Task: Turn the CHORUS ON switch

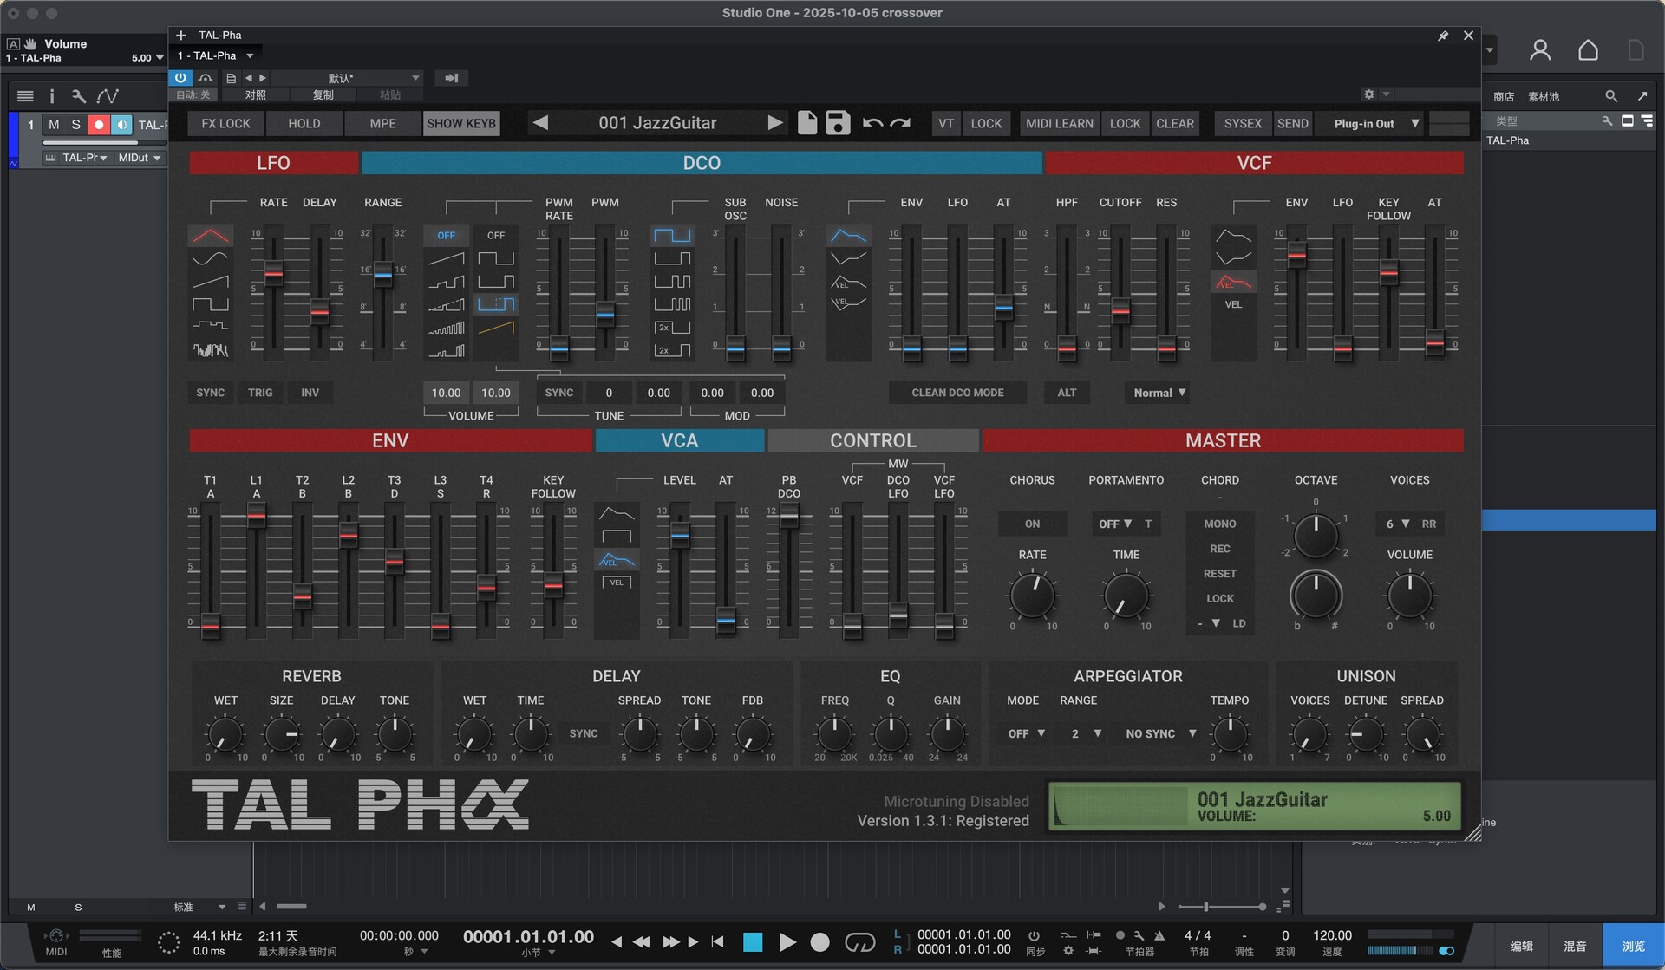Action: tap(1032, 524)
